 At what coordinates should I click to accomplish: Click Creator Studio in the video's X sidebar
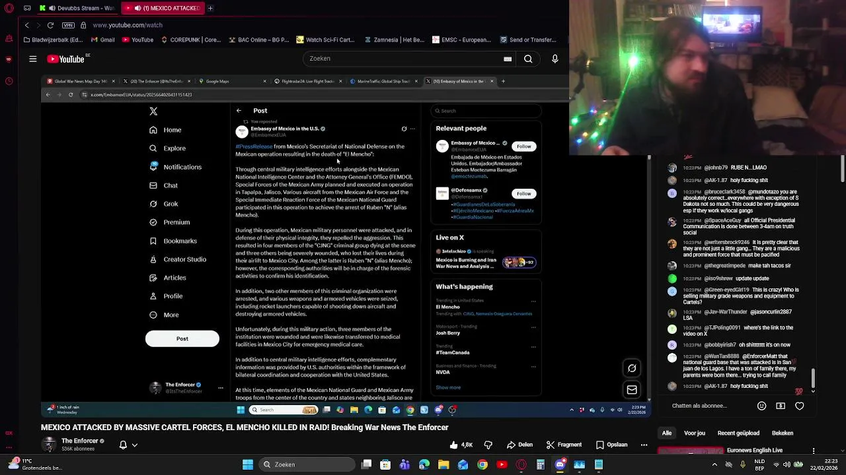178,259
